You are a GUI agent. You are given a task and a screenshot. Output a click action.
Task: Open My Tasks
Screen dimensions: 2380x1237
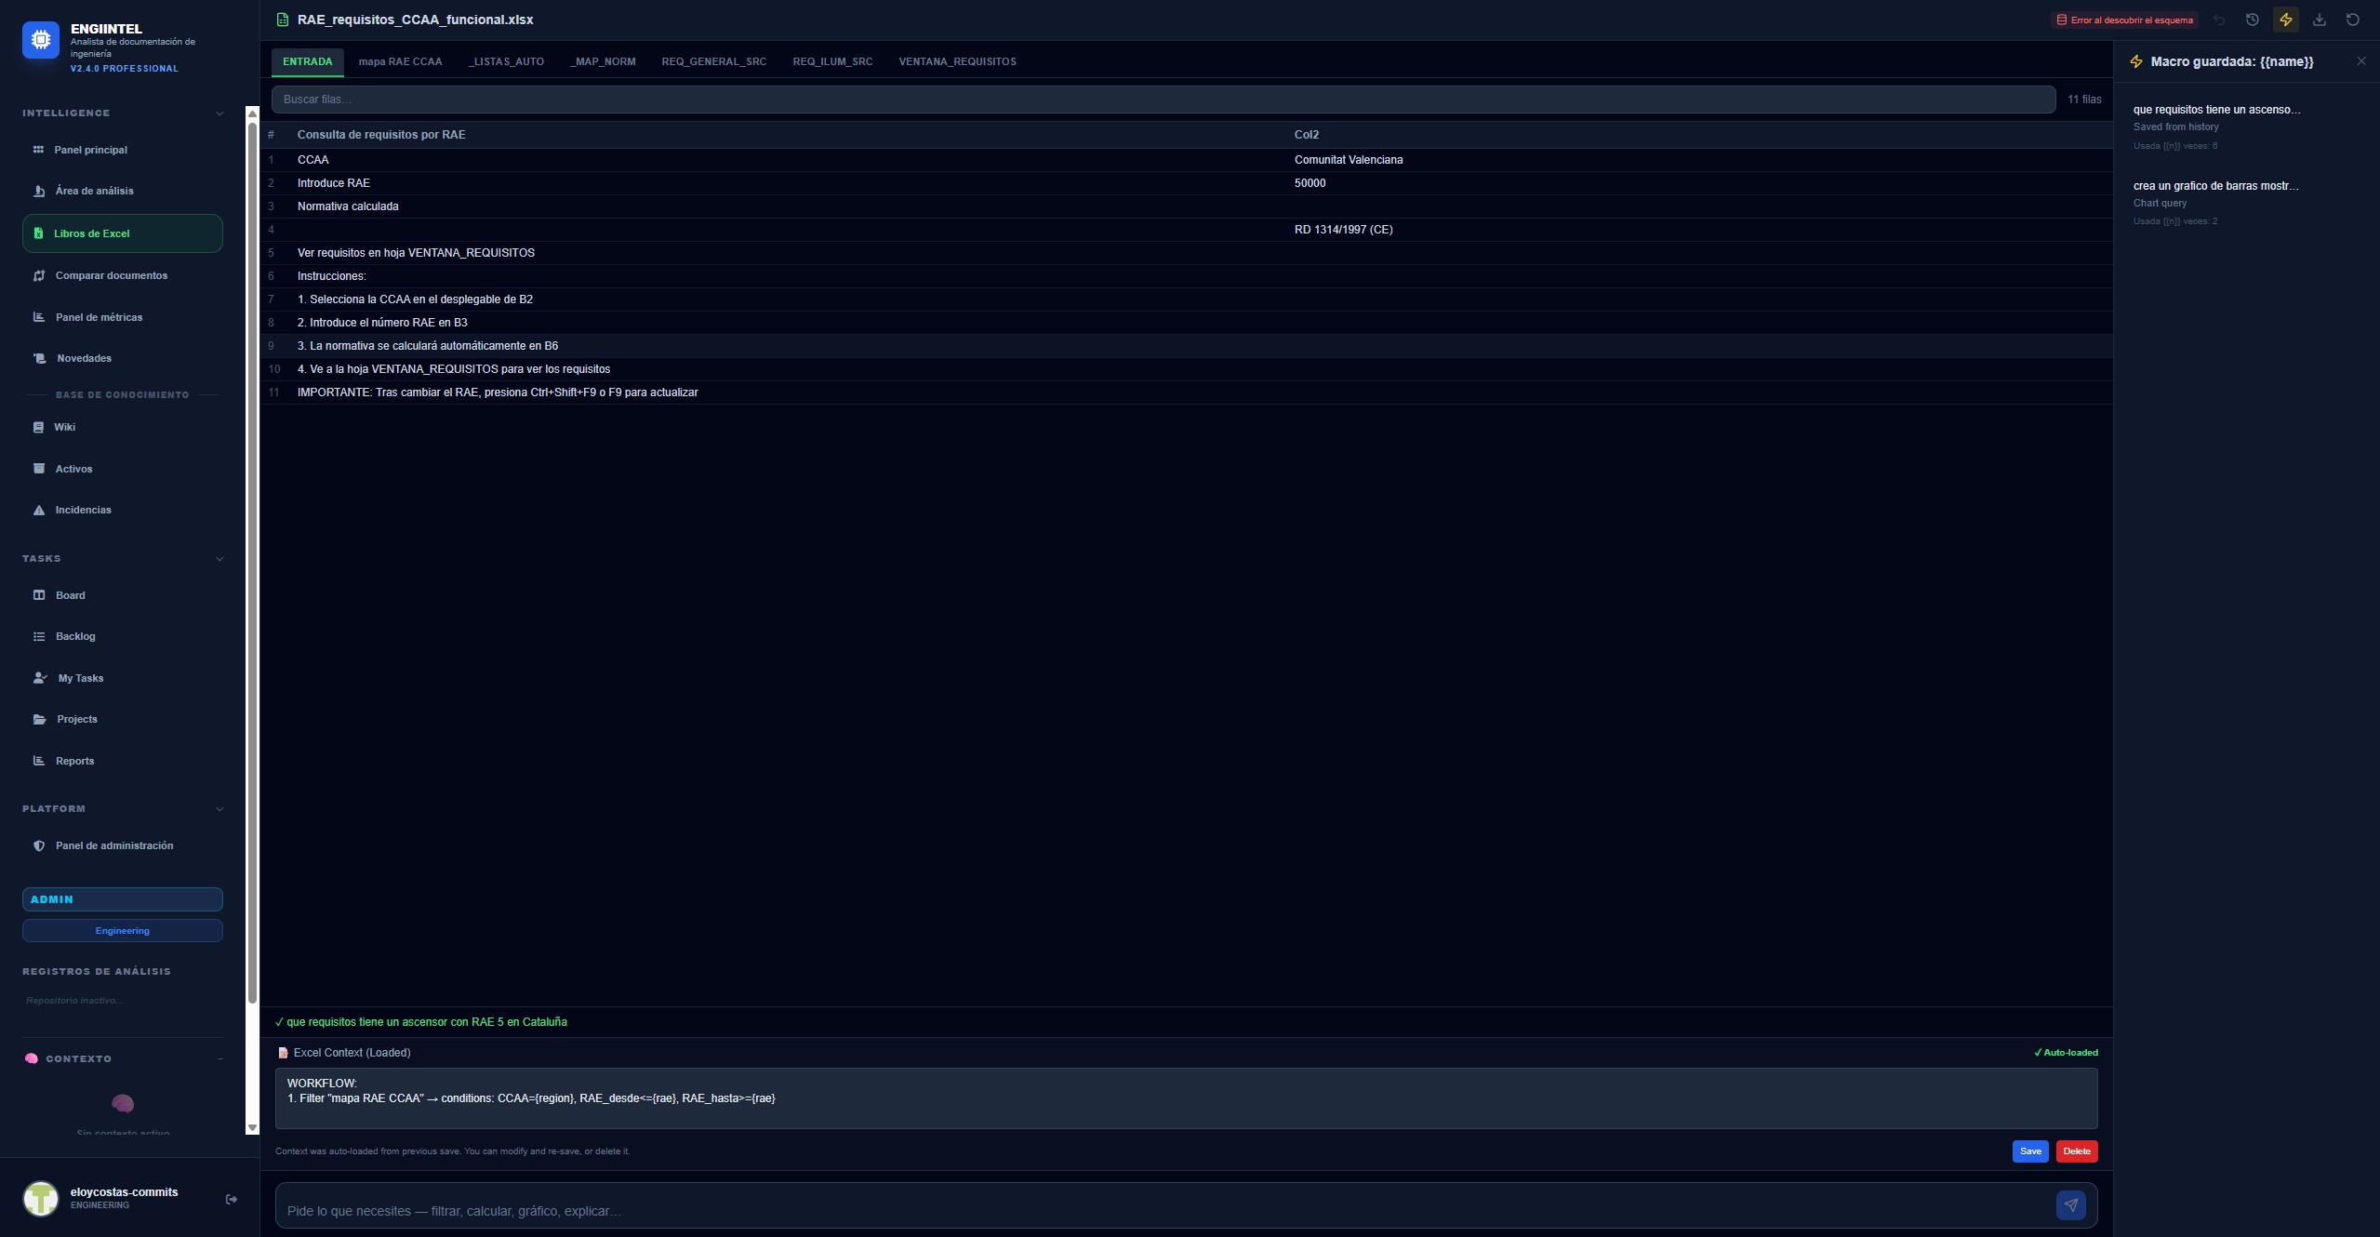123,678
